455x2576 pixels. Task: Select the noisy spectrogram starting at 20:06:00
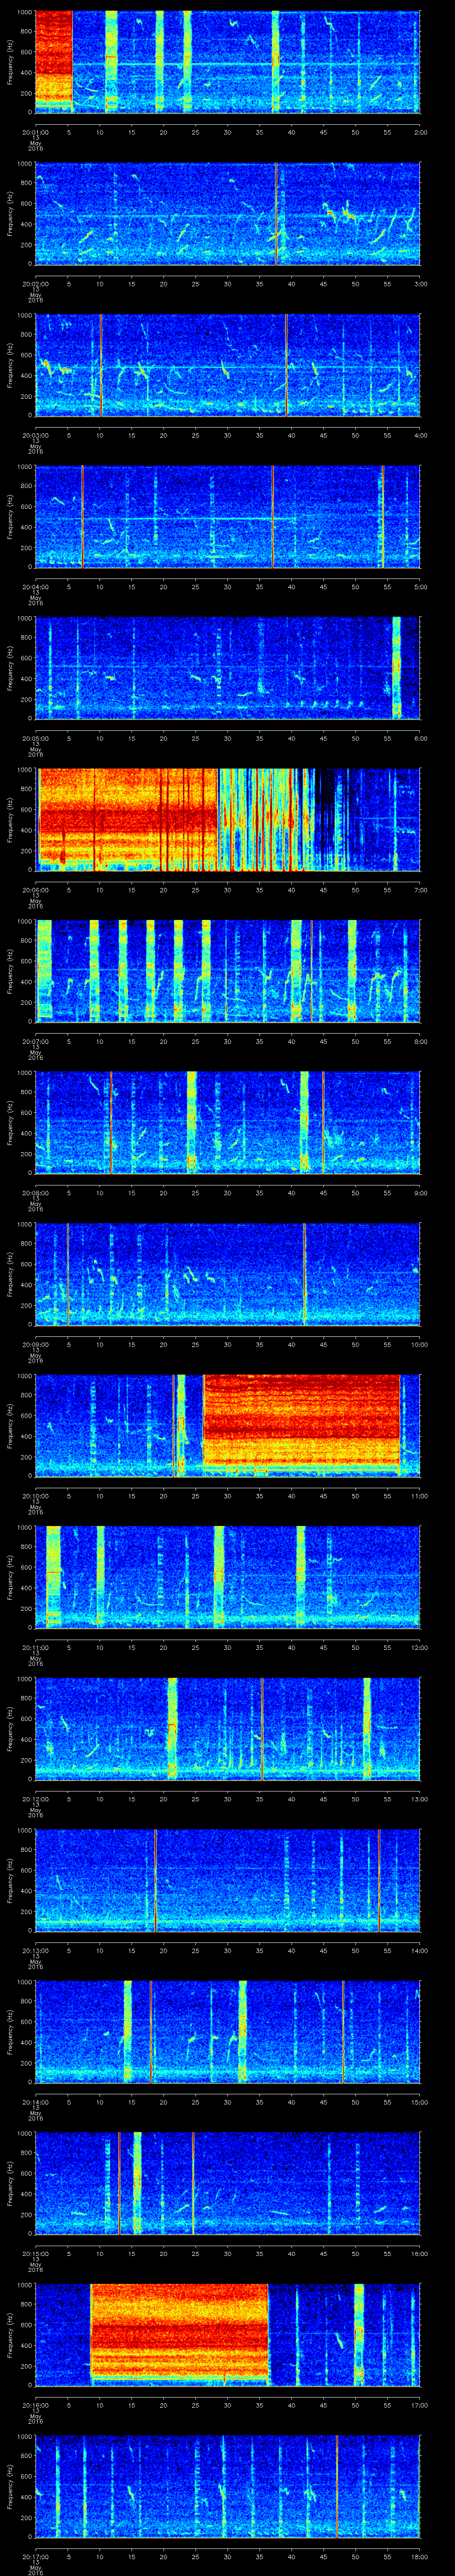point(227,820)
